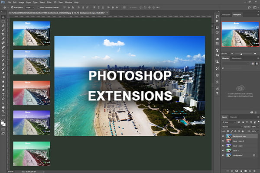Open the Window menu

click(68, 2)
